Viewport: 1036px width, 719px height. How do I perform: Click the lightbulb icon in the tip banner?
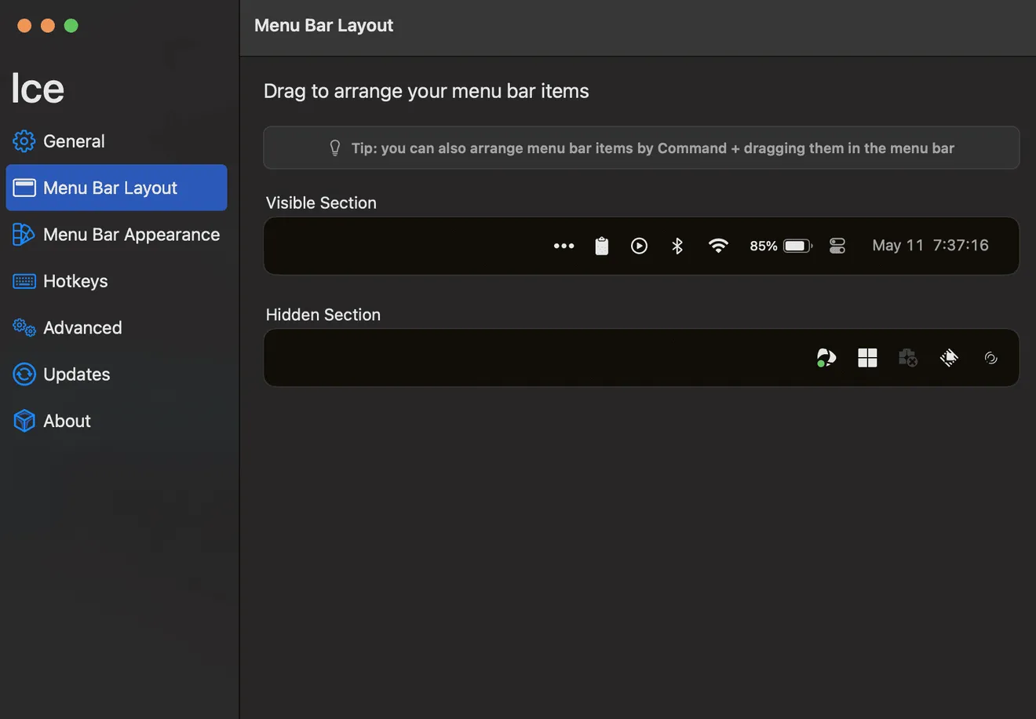coord(335,148)
